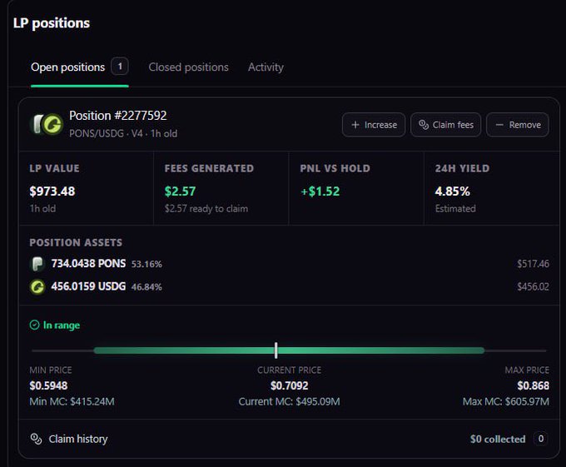Viewport: 566px width, 467px height.
Task: Click min price $0.5948
Action: [x=48, y=385]
